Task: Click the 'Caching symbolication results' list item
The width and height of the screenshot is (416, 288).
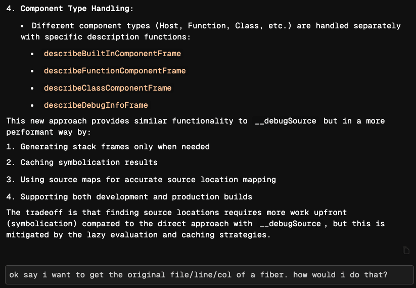Action: pos(89,162)
